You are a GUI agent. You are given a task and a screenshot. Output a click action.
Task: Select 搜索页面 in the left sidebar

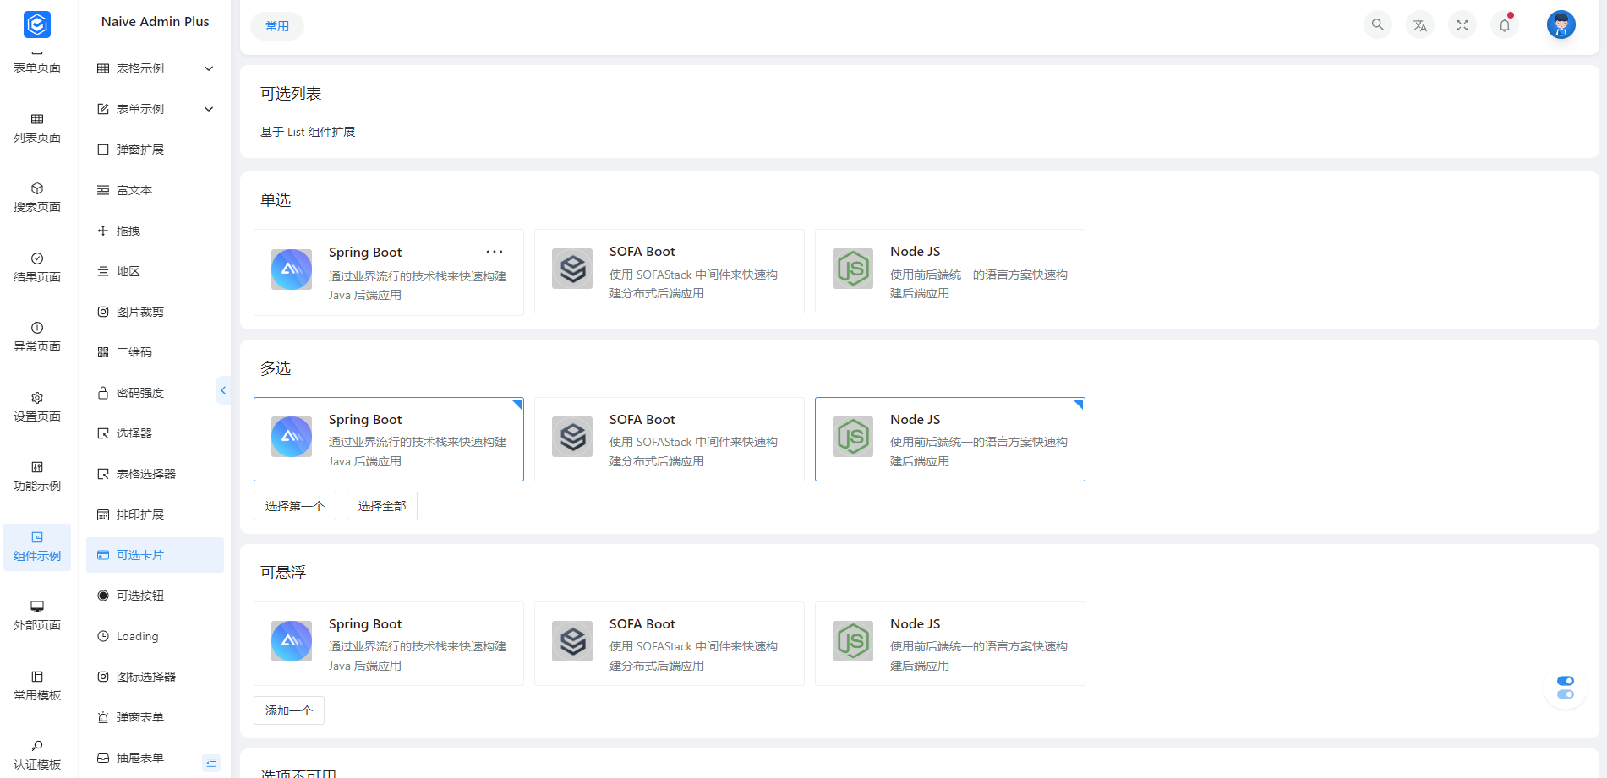point(37,196)
